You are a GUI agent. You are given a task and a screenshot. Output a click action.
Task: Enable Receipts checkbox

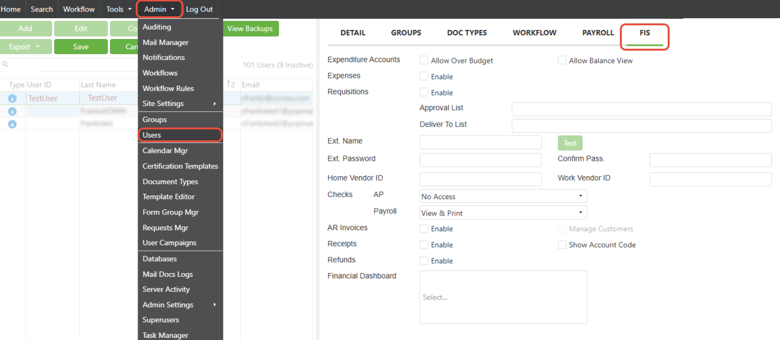tap(423, 244)
